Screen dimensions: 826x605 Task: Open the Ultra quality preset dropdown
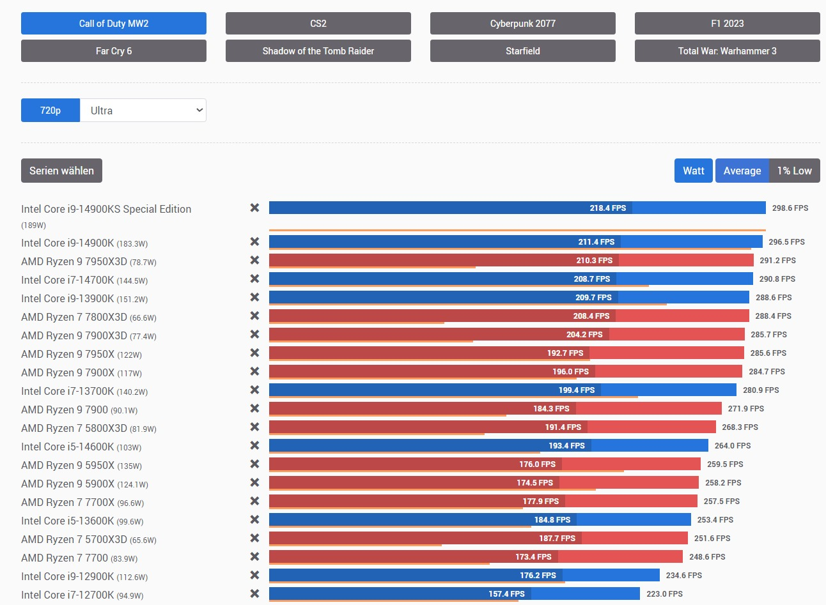click(x=143, y=111)
